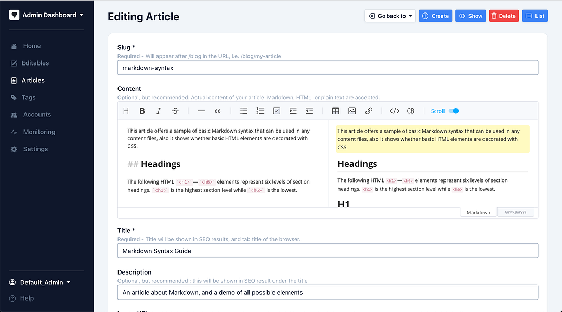Insert a task checkbox list
562x312 pixels.
(x=277, y=111)
